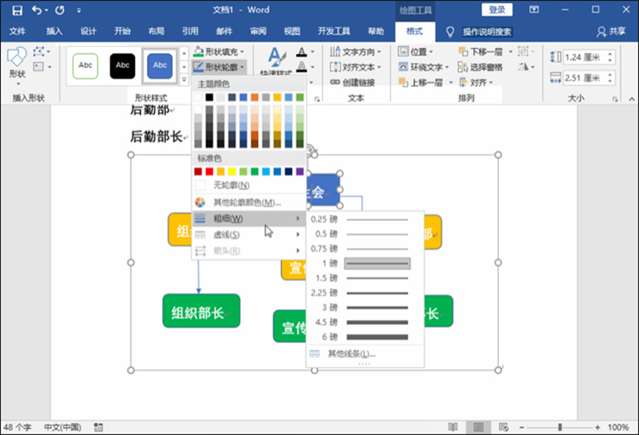The height and width of the screenshot is (435, 639).
Task: Open the 插入 Insert tab
Action: point(54,31)
